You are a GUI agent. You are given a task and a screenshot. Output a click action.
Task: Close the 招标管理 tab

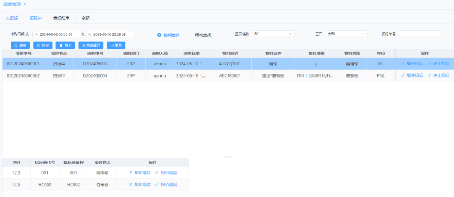(25, 4)
